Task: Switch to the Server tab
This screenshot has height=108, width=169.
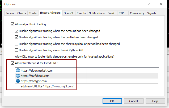Action: 10,13
